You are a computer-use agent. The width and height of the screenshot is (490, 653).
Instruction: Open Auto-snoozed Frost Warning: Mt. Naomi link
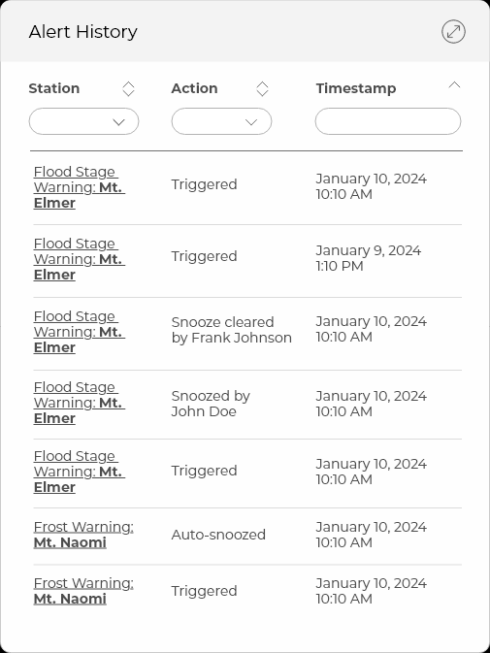(83, 535)
